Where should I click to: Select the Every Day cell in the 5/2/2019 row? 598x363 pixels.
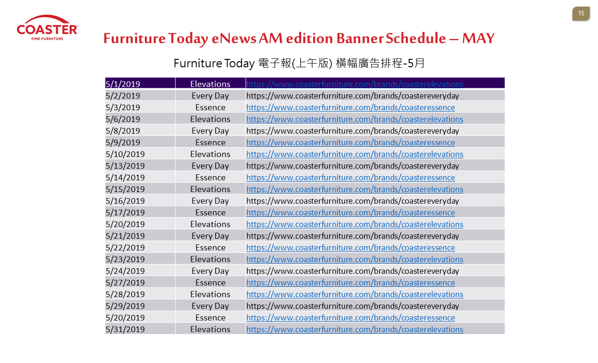[210, 95]
